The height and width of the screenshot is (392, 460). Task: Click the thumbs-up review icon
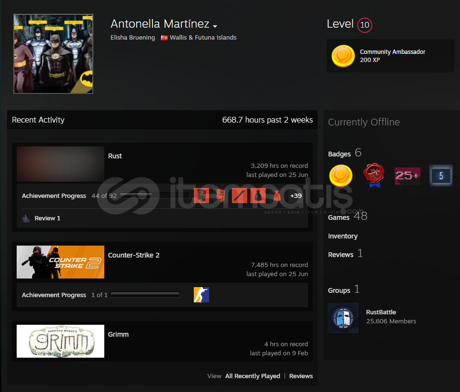[26, 218]
